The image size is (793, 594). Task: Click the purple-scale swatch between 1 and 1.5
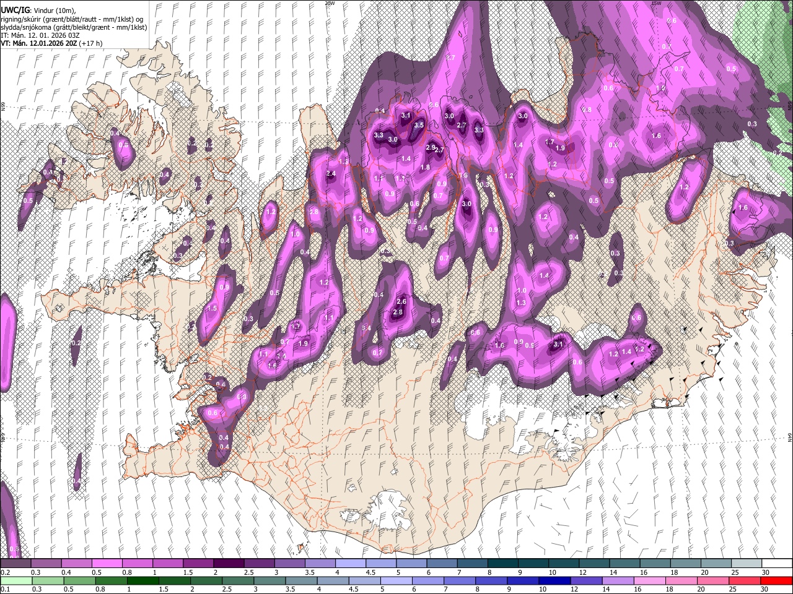[x=167, y=564]
